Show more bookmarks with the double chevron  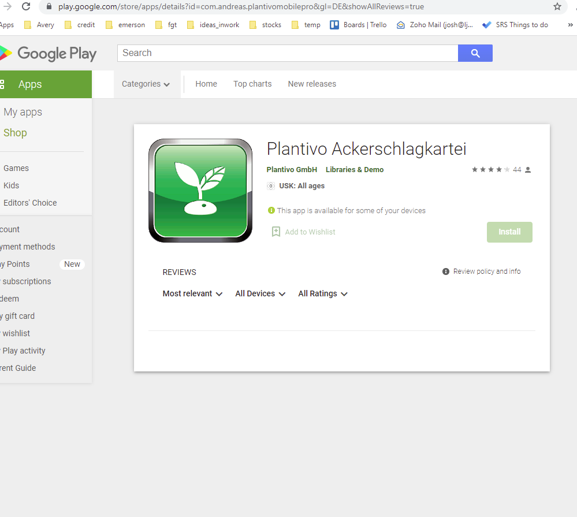pos(570,25)
